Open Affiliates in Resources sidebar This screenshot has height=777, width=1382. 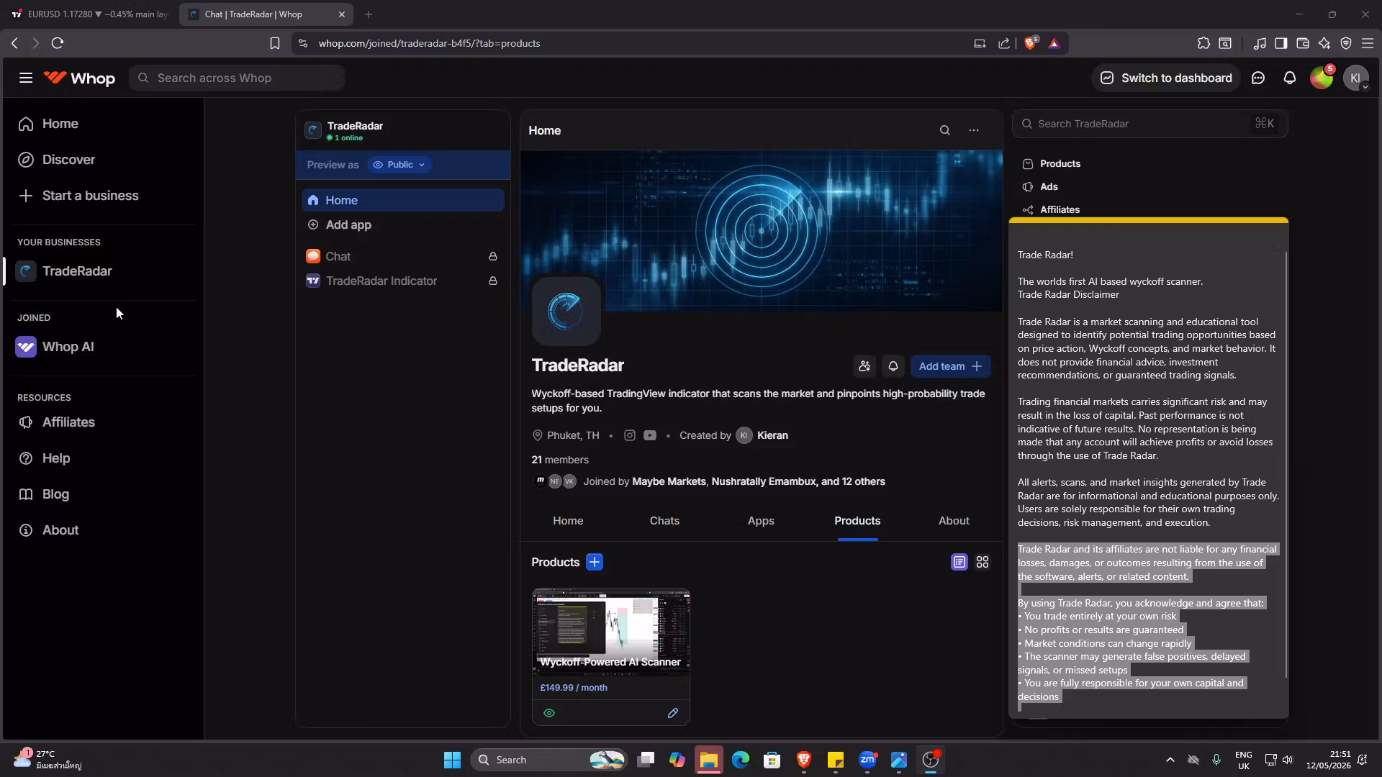click(x=103, y=422)
